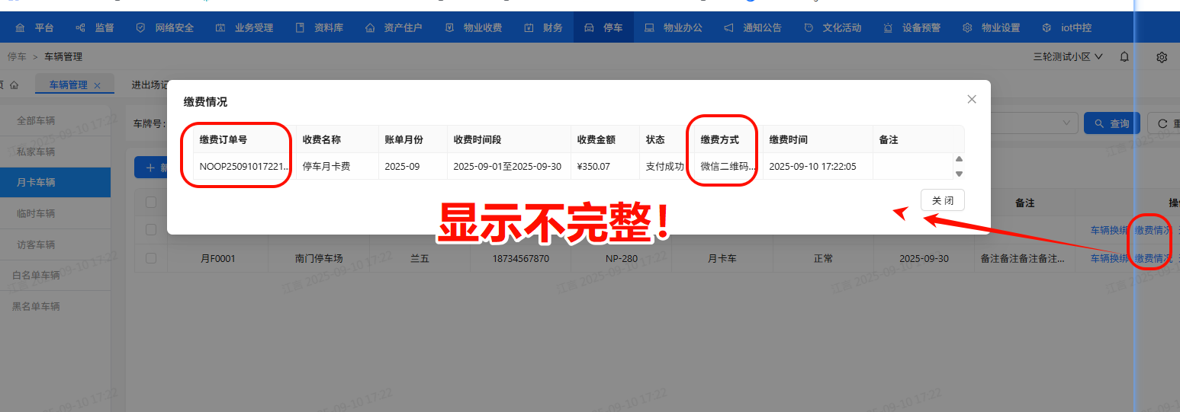The image size is (1180, 412).
Task: Click the 微信二维码 payment method cell
Action: click(x=728, y=166)
